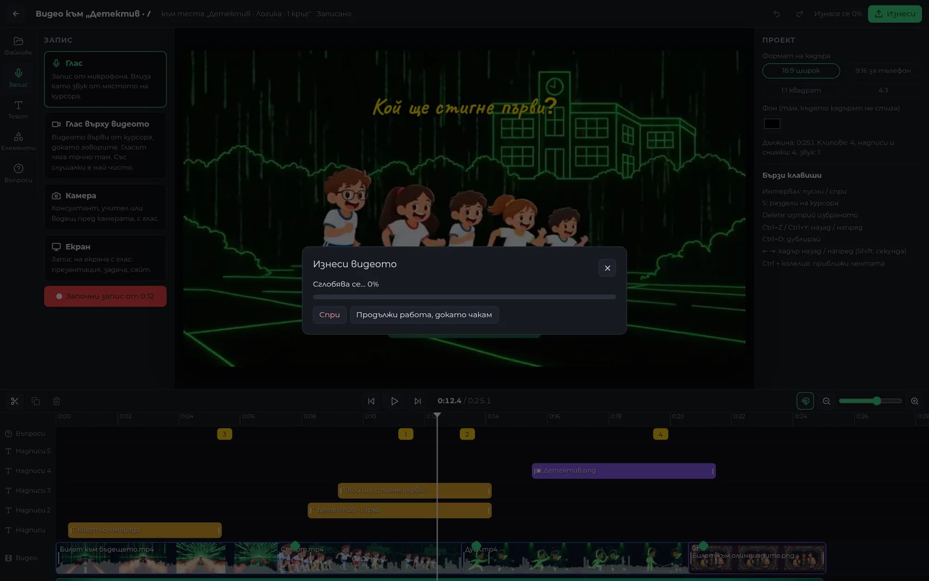
Task: Open the Елементи sidebar tab
Action: coord(18,141)
